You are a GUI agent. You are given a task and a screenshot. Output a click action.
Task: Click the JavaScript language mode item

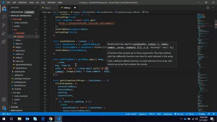[167, 114]
